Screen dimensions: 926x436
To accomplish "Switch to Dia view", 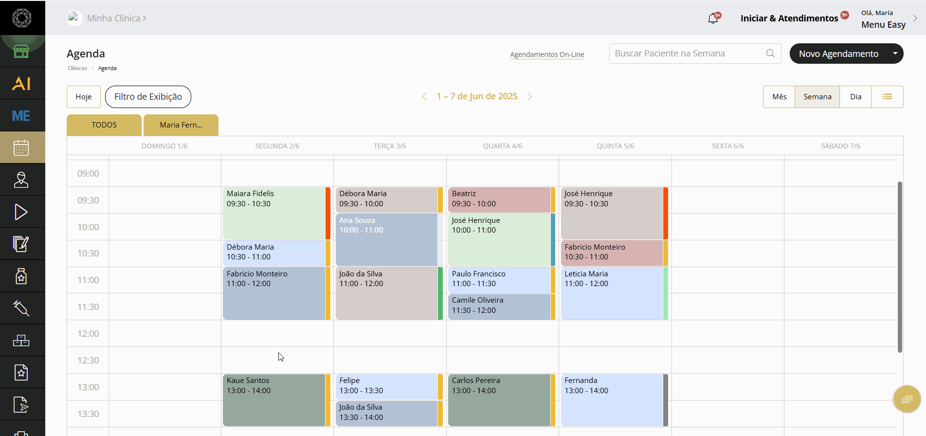I will (855, 97).
